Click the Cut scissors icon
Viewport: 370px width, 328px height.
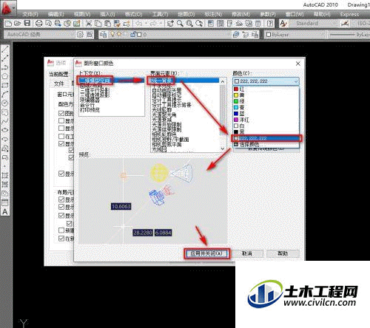(x=89, y=24)
